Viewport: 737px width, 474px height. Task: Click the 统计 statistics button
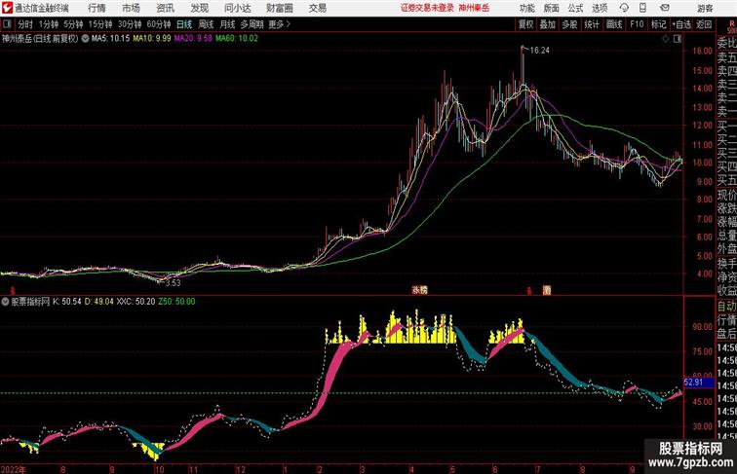[x=592, y=24]
